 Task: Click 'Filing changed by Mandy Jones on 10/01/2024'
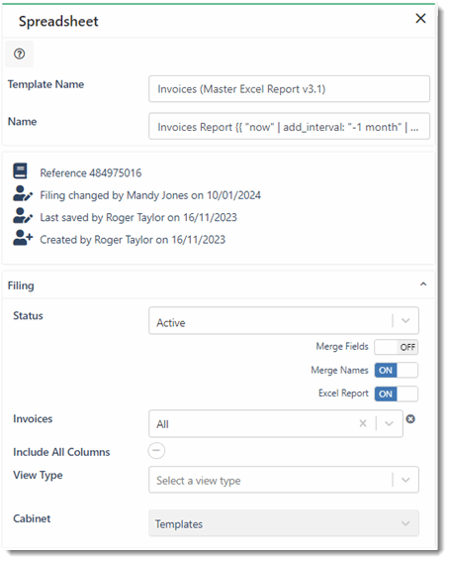click(x=150, y=195)
